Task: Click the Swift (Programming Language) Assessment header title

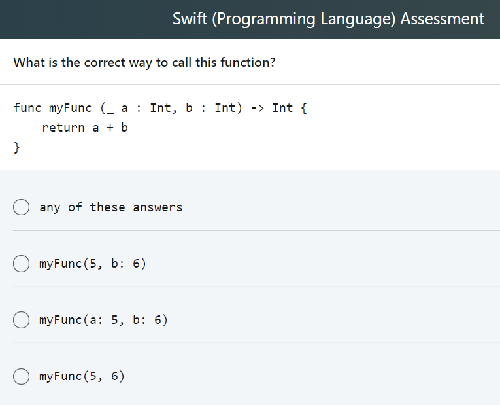Action: [x=329, y=19]
